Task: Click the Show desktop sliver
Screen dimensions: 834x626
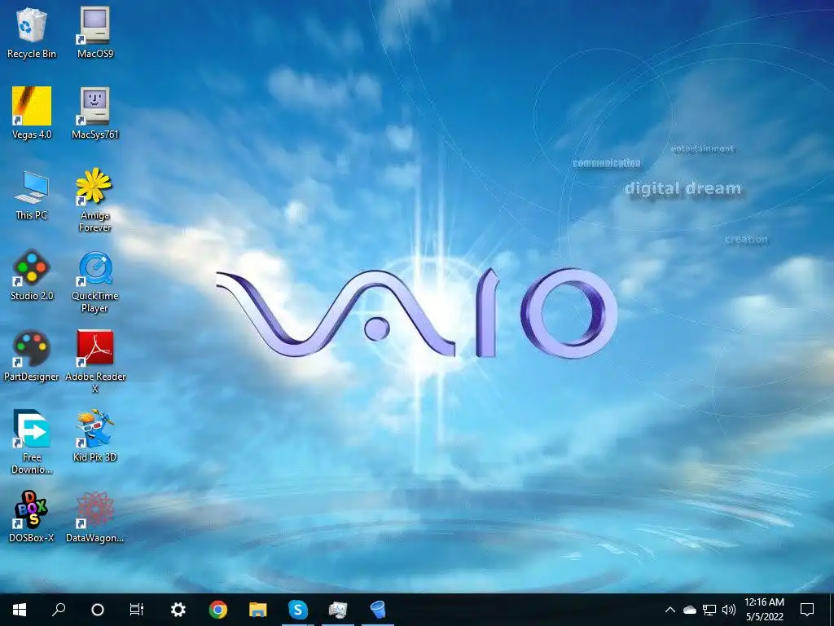Action: point(831,610)
